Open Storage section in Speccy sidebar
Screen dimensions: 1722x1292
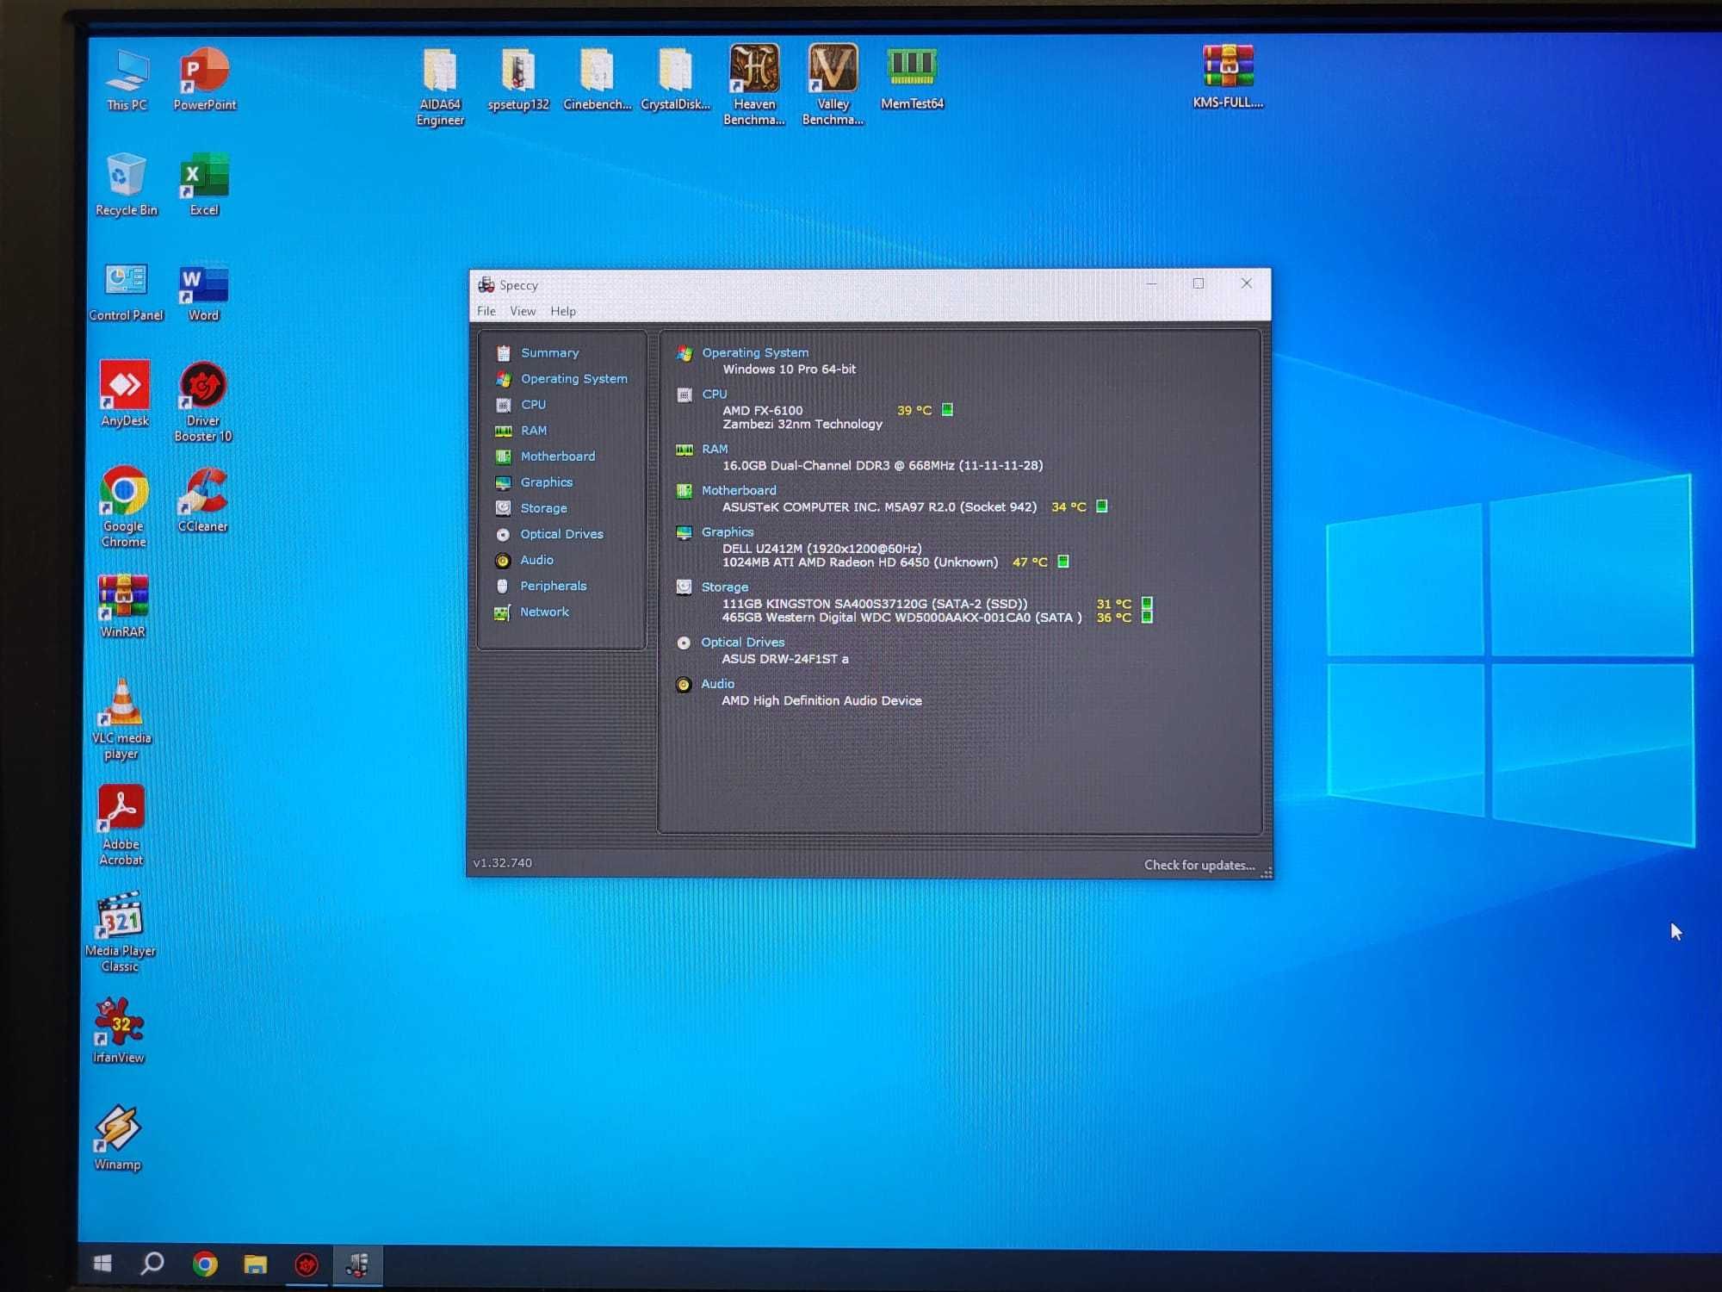tap(543, 508)
